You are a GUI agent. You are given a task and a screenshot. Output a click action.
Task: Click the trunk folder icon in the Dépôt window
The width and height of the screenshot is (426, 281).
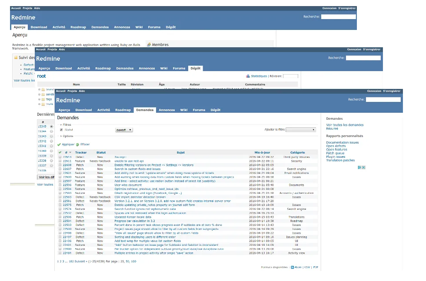[x=43, y=104]
